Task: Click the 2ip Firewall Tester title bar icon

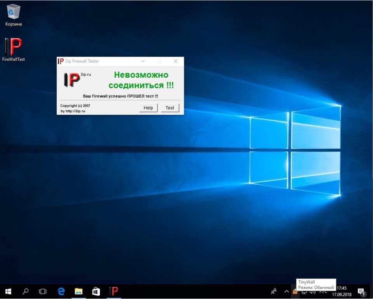Action: (61, 61)
